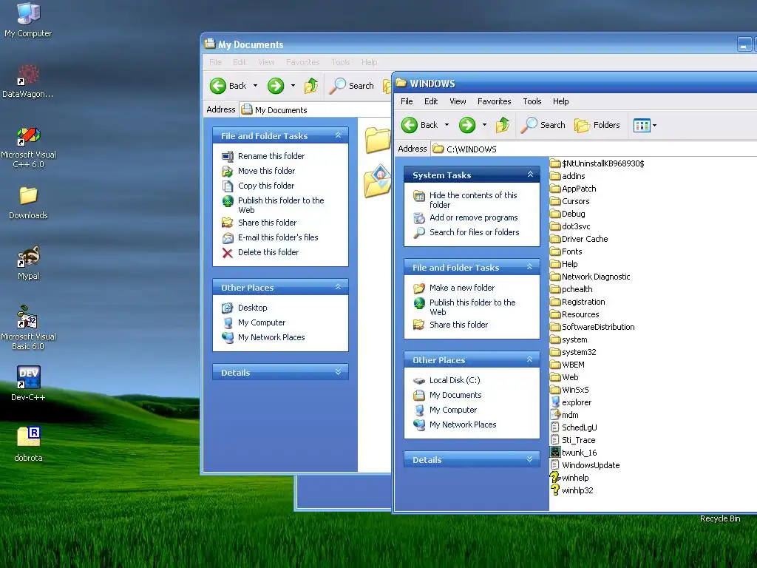Toggle Folders pane in WINDOWS window
This screenshot has width=757, height=568.
pyautogui.click(x=597, y=125)
